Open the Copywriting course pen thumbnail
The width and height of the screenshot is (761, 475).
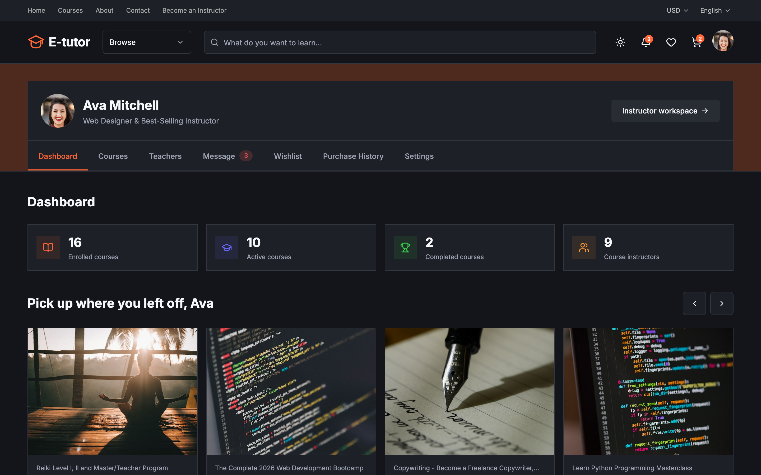[470, 391]
